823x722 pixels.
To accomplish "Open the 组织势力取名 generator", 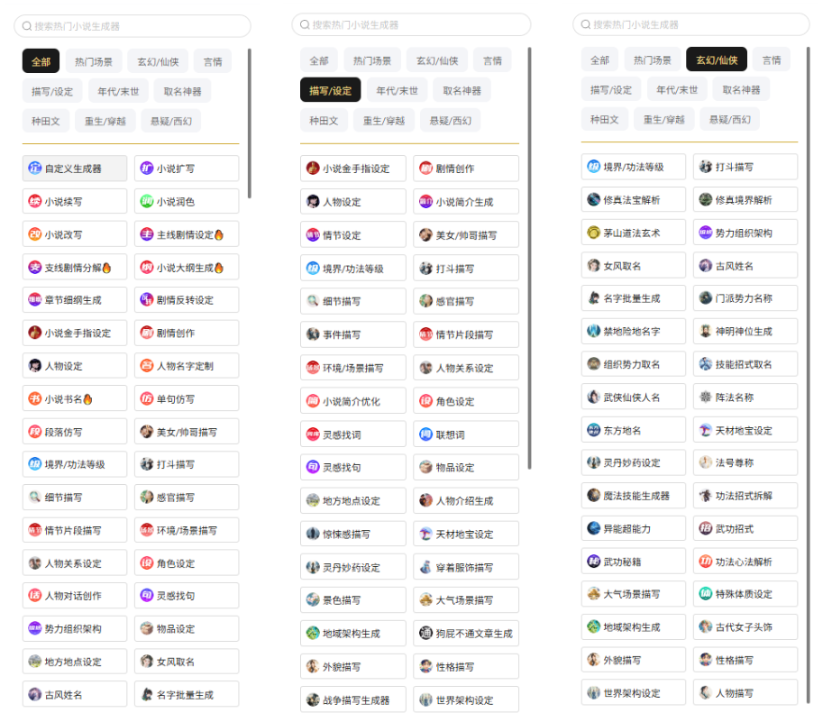I will [x=634, y=364].
